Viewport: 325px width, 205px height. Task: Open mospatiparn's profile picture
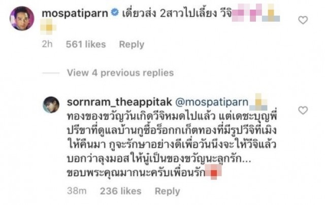coord(22,18)
